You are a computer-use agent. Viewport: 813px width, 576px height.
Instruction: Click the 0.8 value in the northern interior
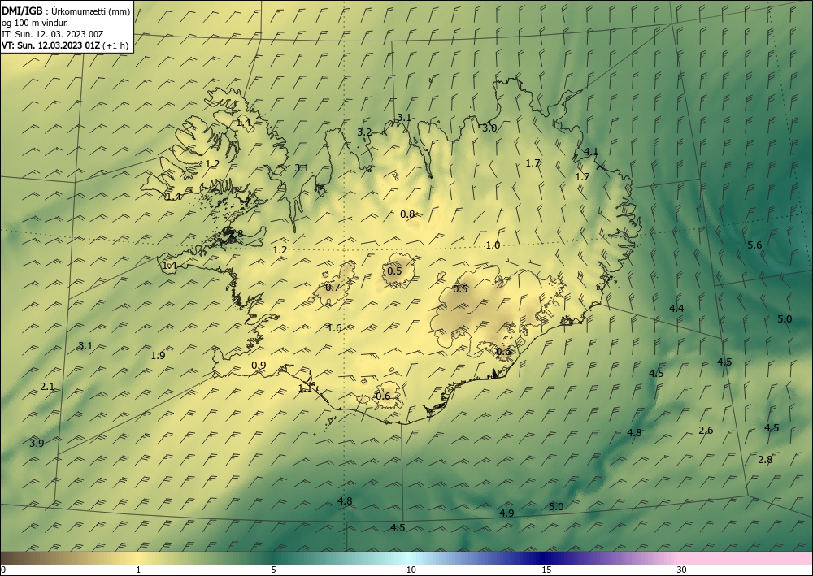(407, 214)
